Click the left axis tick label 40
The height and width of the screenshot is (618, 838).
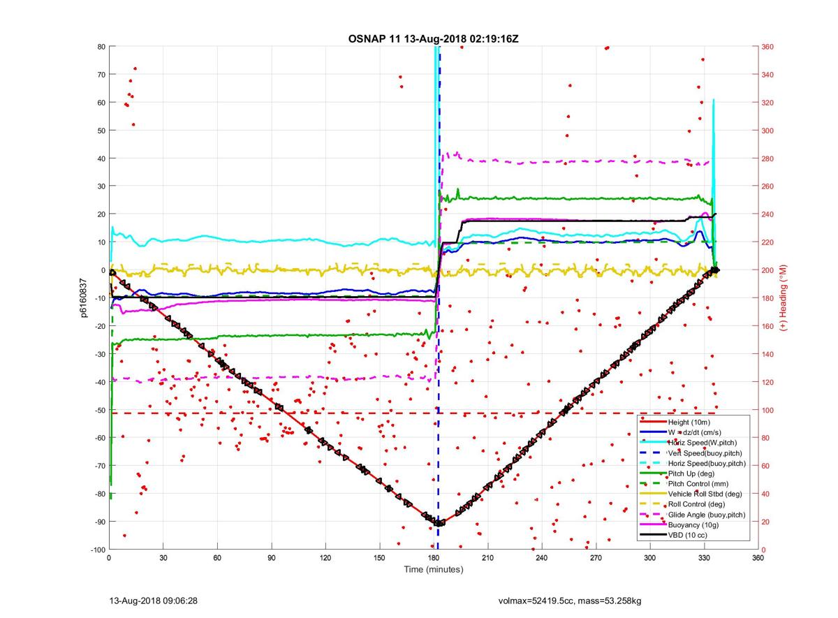(101, 159)
